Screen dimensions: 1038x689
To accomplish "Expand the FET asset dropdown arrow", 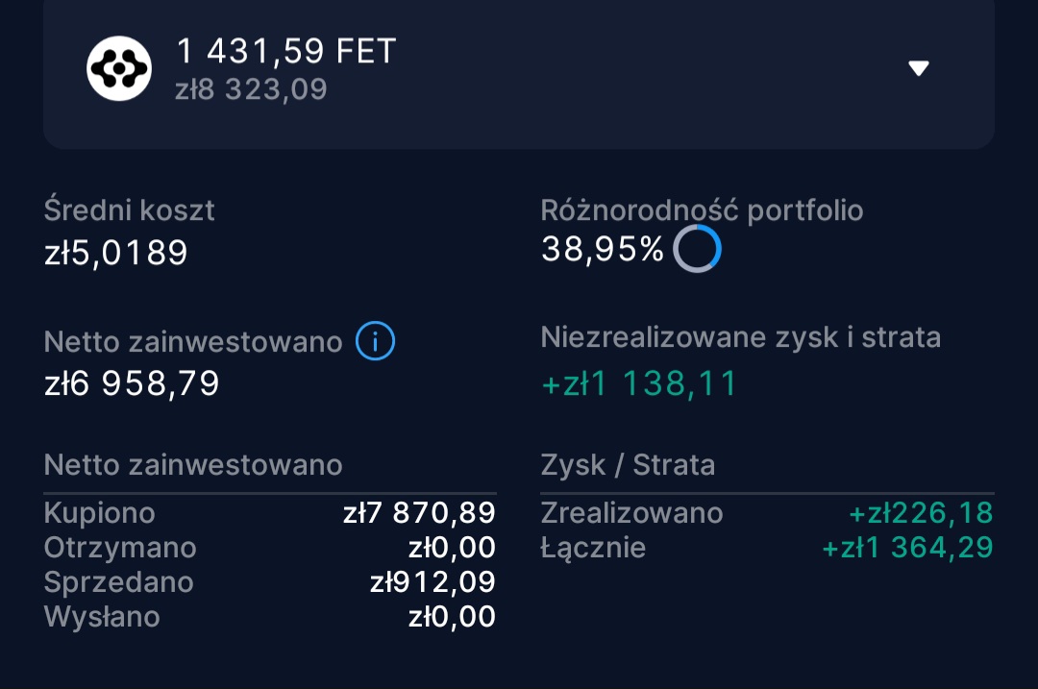I will 919,68.
